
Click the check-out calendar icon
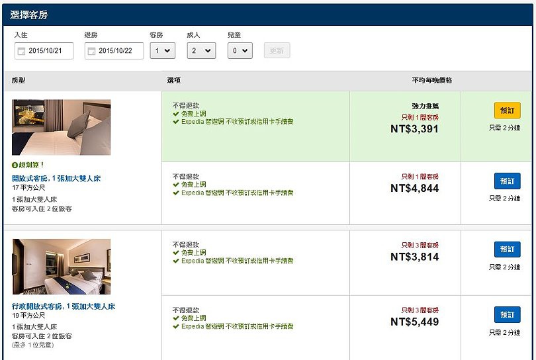tap(91, 51)
